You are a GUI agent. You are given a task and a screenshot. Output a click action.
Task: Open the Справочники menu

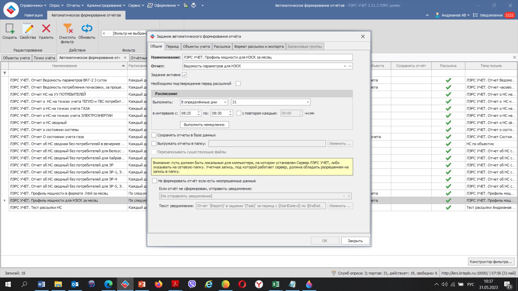coord(33,5)
